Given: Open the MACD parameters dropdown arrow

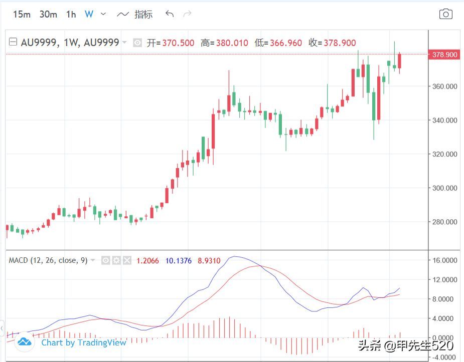Looking at the screenshot, I should tap(93, 260).
